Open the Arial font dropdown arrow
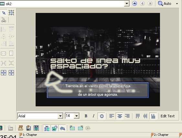 [60, 116]
